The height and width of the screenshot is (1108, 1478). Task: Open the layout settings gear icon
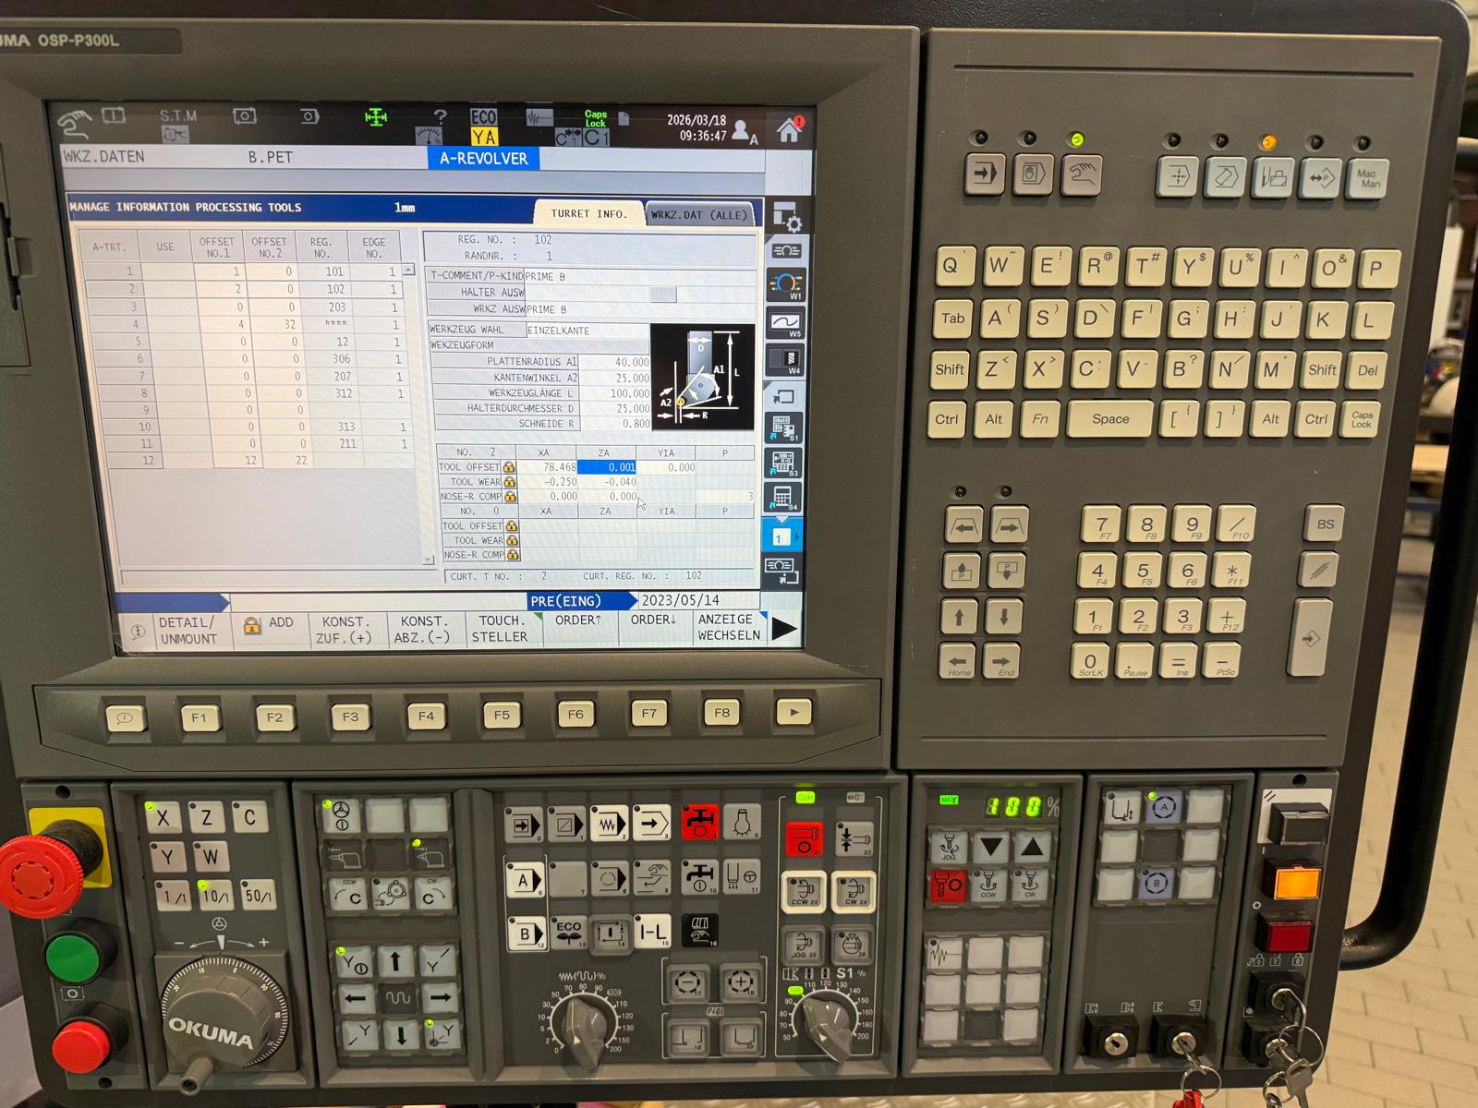tap(787, 217)
